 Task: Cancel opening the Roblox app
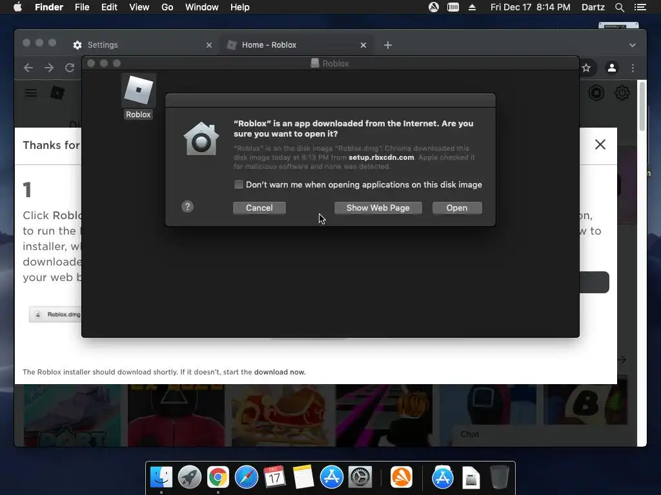(x=259, y=208)
